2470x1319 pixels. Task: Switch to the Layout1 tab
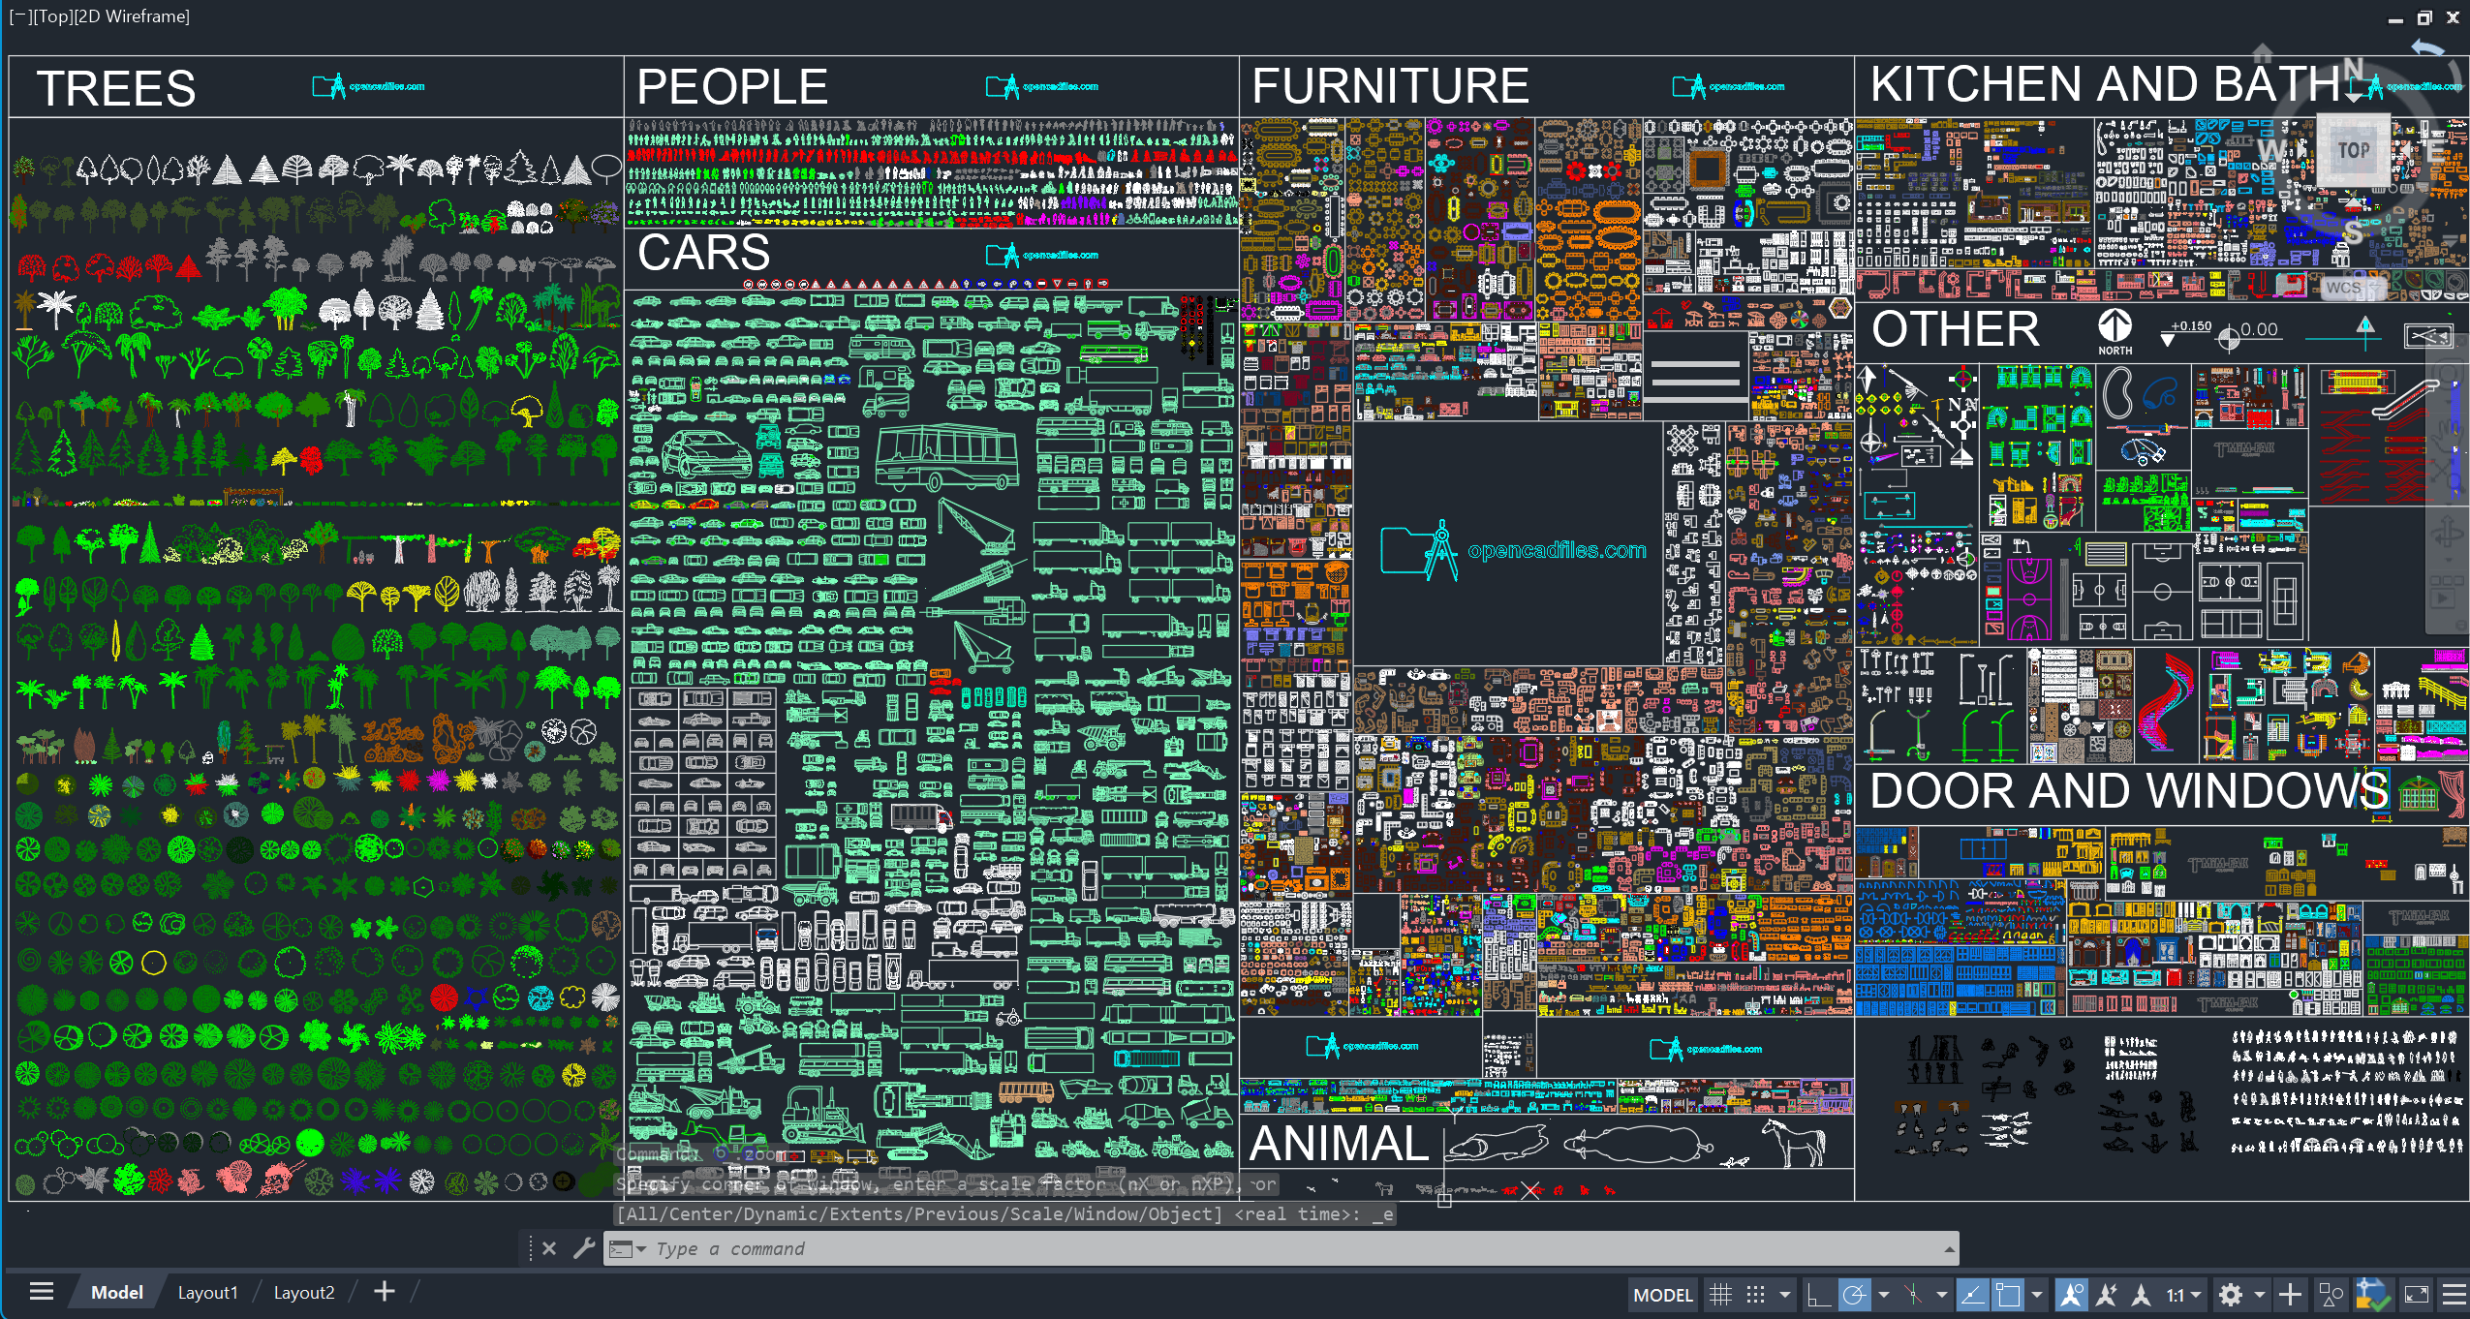pyautogui.click(x=207, y=1292)
